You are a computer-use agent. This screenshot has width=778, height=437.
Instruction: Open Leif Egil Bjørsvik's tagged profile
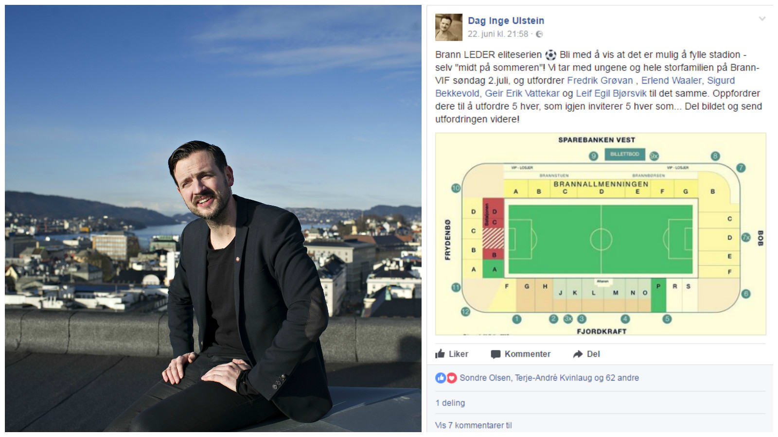click(x=611, y=93)
